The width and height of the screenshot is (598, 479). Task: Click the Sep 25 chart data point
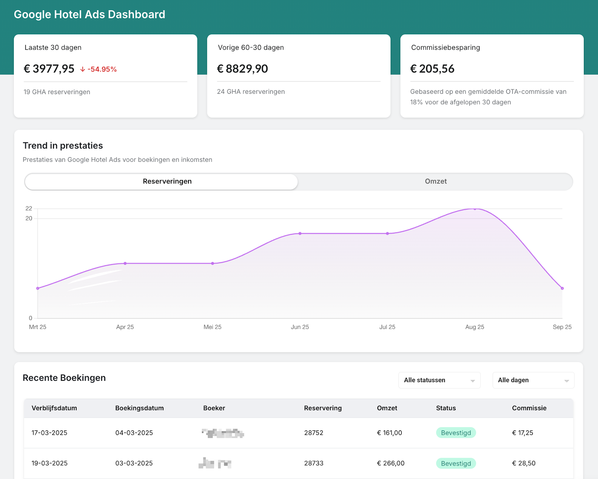tap(562, 288)
